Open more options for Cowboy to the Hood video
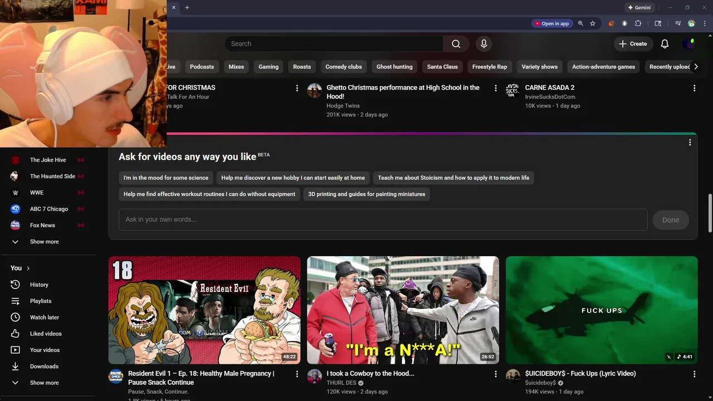 click(x=495, y=374)
